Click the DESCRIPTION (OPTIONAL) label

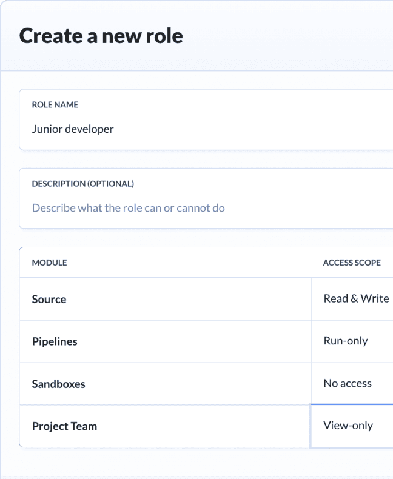coord(82,184)
